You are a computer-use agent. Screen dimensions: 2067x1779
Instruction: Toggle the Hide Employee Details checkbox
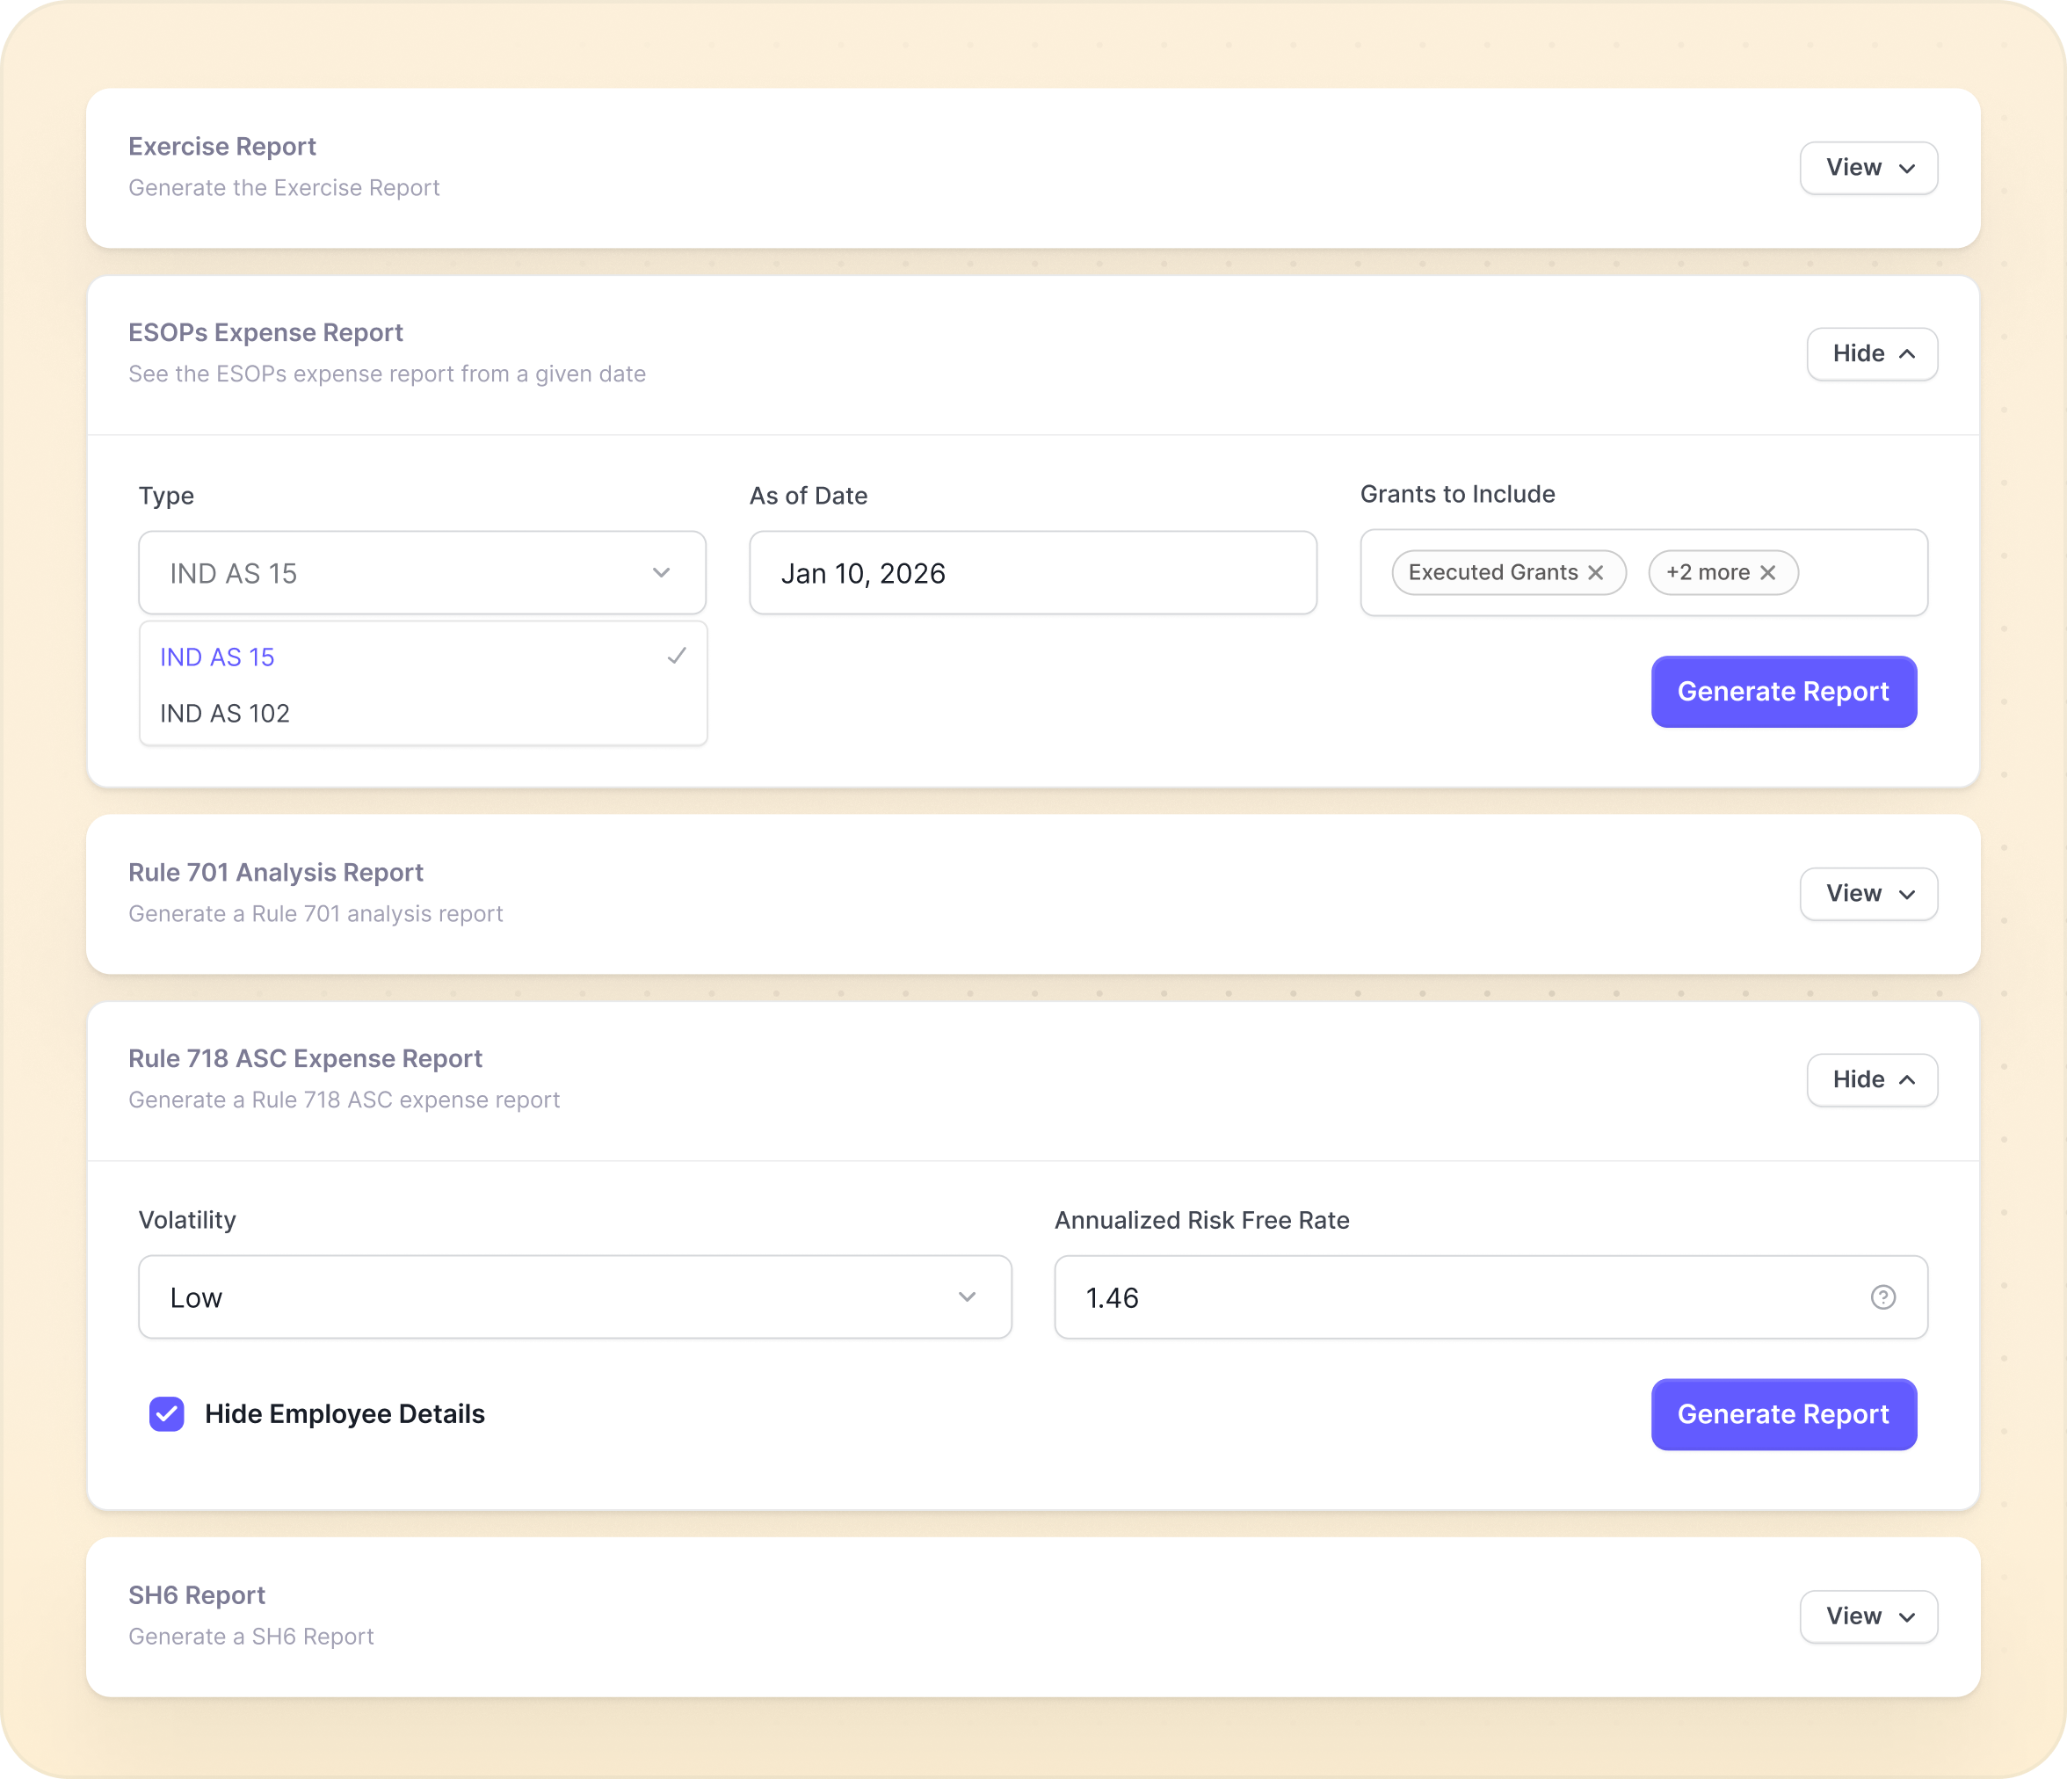[x=167, y=1414]
